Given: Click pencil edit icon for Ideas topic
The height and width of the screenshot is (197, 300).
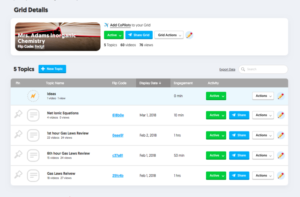Looking at the screenshot, I should [281, 96].
